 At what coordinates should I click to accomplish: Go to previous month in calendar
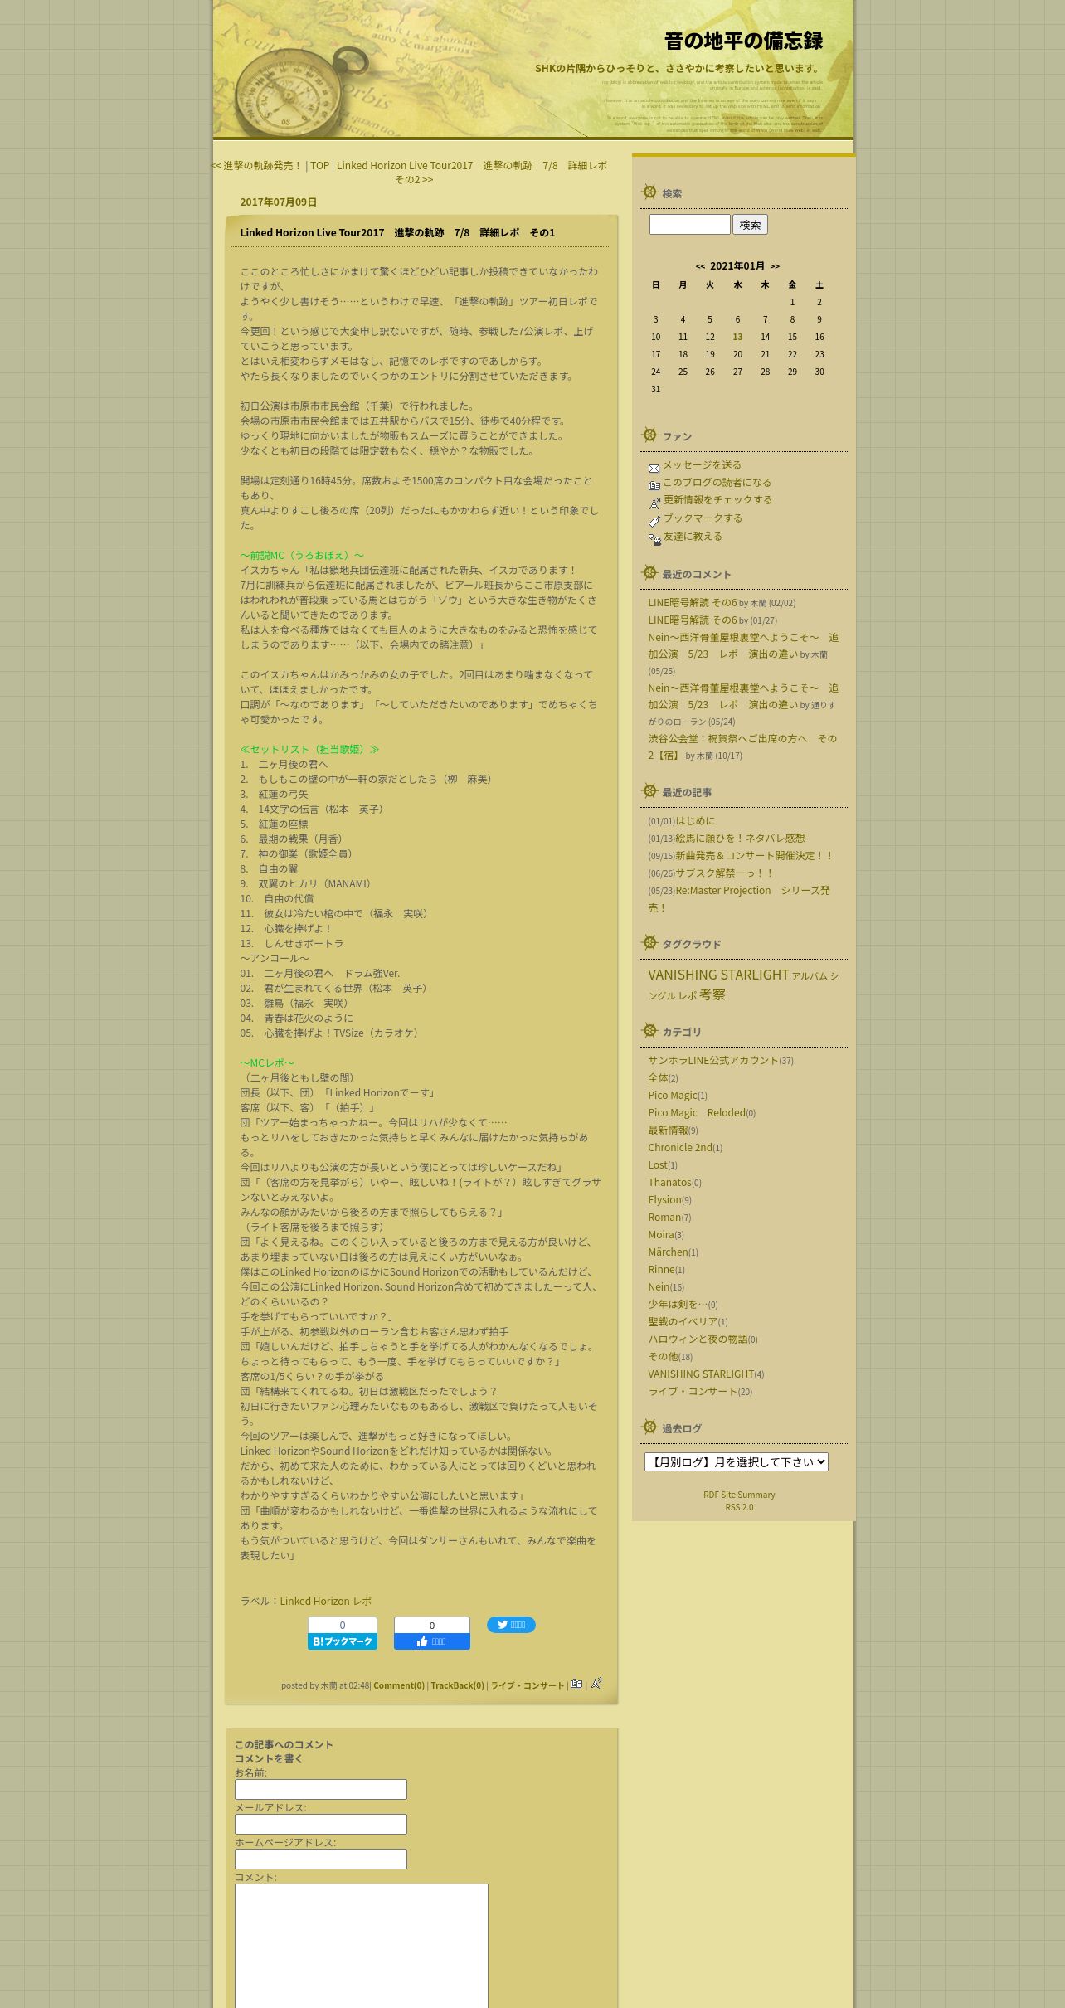pyautogui.click(x=700, y=266)
